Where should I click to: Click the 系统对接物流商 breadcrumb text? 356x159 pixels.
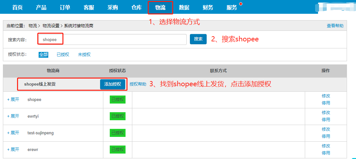(79, 26)
